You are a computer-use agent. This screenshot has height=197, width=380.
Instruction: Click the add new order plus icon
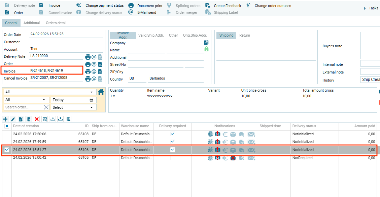click(5, 119)
